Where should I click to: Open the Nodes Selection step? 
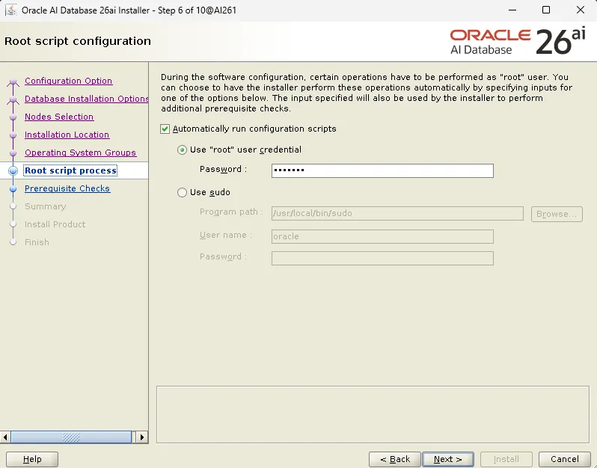pos(59,117)
